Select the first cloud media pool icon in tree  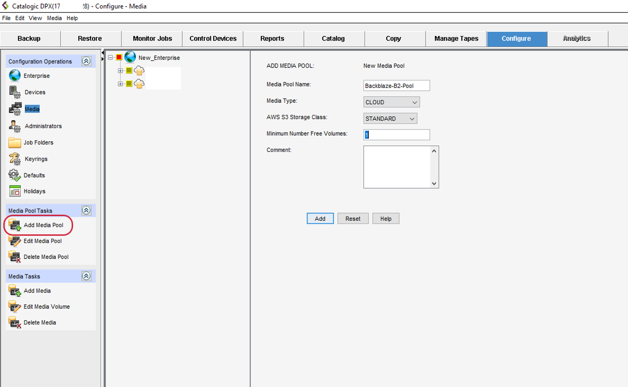point(139,71)
